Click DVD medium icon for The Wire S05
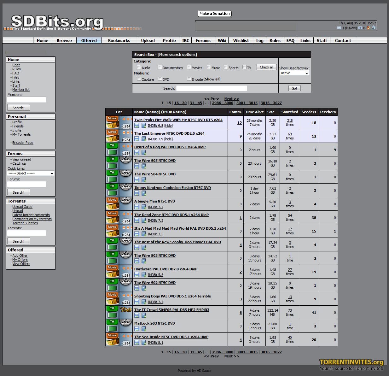Viewport: 389px width, 376px height. pos(126,163)
